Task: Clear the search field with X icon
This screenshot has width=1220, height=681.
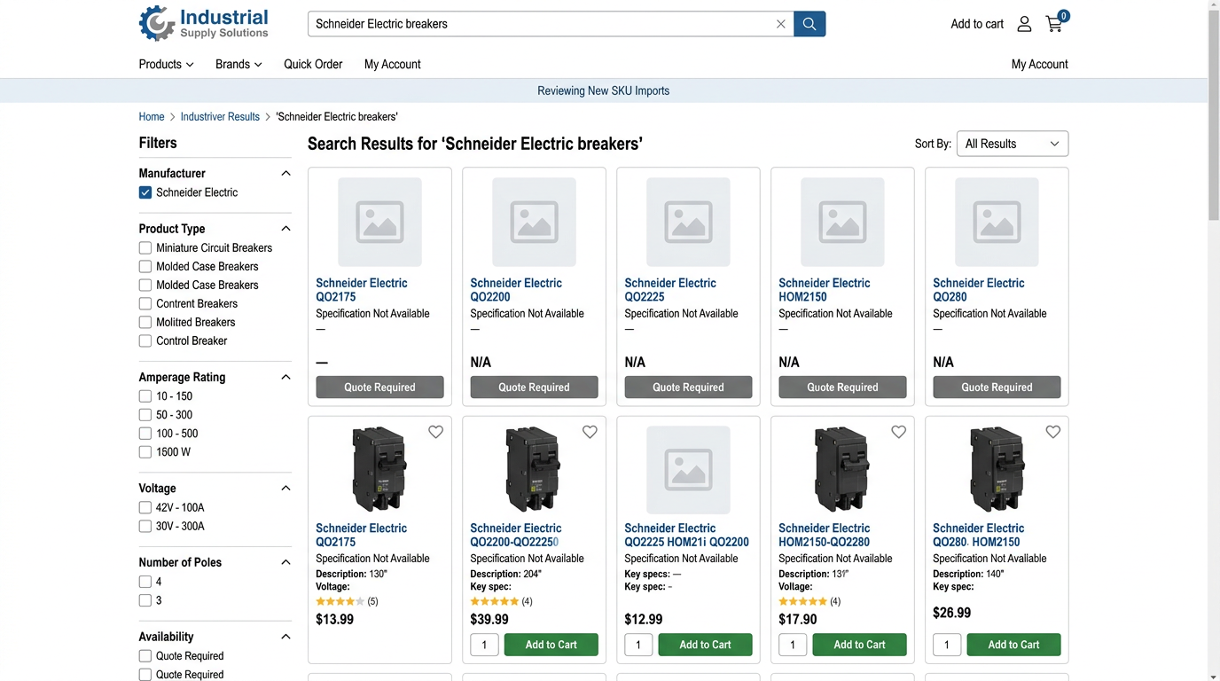Action: (x=780, y=24)
